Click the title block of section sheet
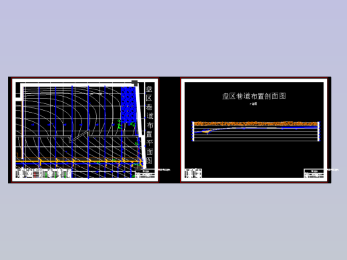Screen dimensions: 347x260 (314, 173)
